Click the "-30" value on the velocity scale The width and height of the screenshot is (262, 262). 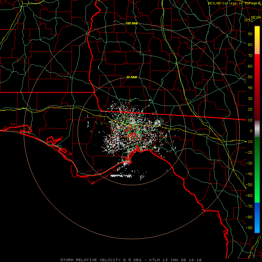point(249,163)
